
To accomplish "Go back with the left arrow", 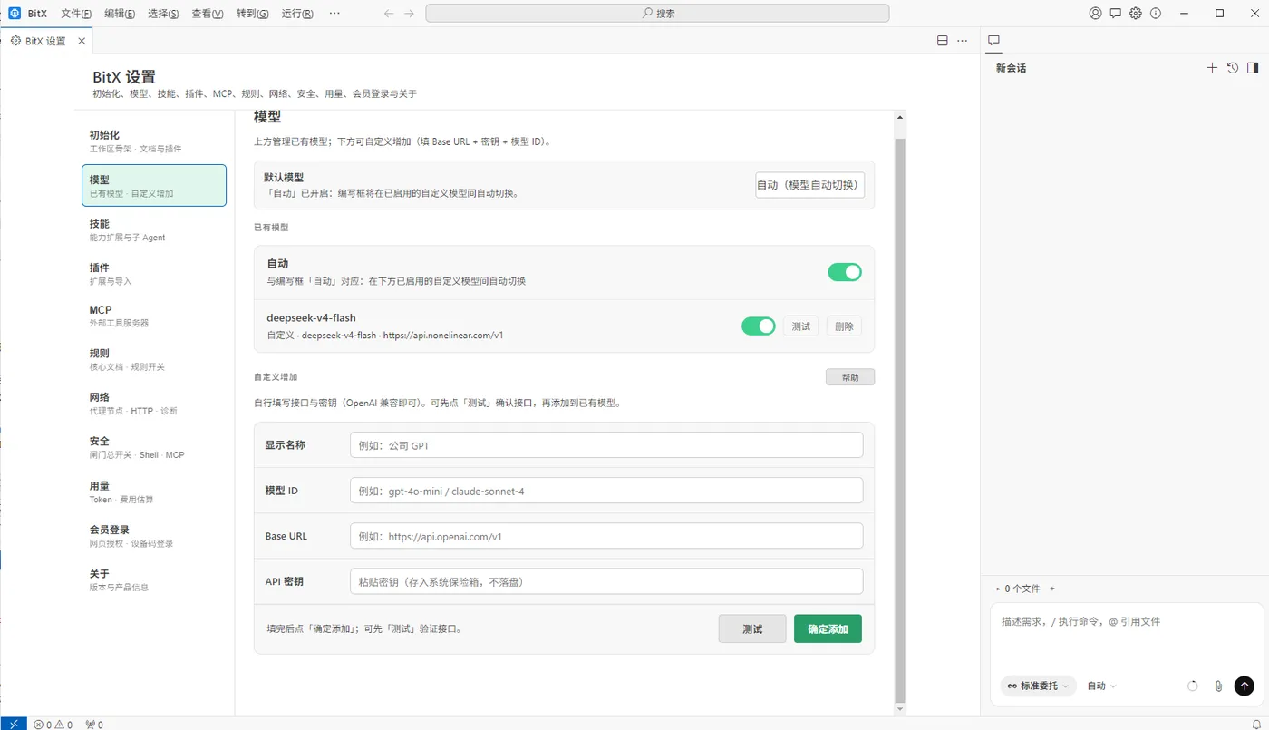I will tap(389, 14).
